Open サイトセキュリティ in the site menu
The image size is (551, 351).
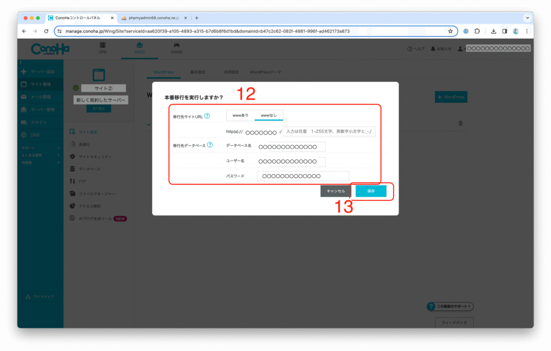coord(90,157)
